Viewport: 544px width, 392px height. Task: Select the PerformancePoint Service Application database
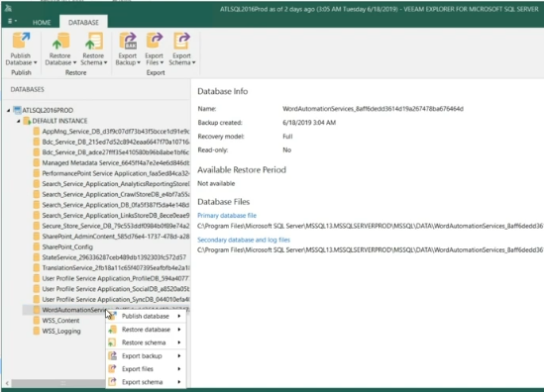(x=116, y=173)
